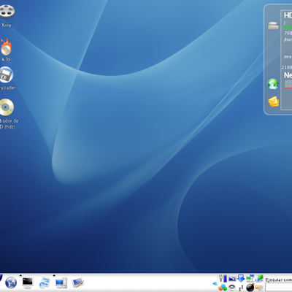Click the gray ring tray icon
This screenshot has width=292, height=292.
pos(232,288)
